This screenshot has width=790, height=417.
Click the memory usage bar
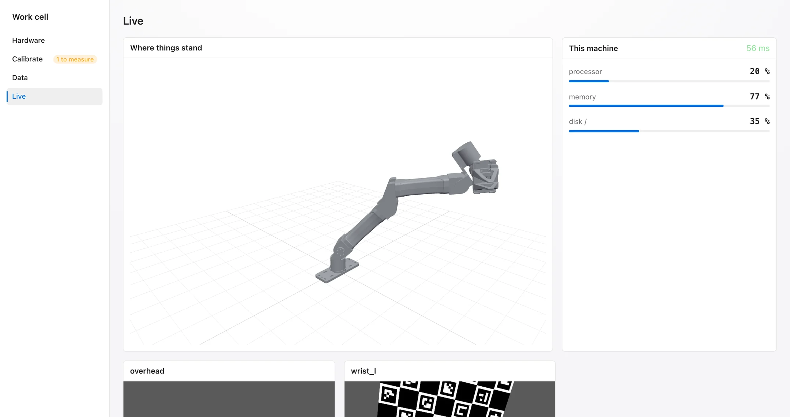click(x=669, y=106)
